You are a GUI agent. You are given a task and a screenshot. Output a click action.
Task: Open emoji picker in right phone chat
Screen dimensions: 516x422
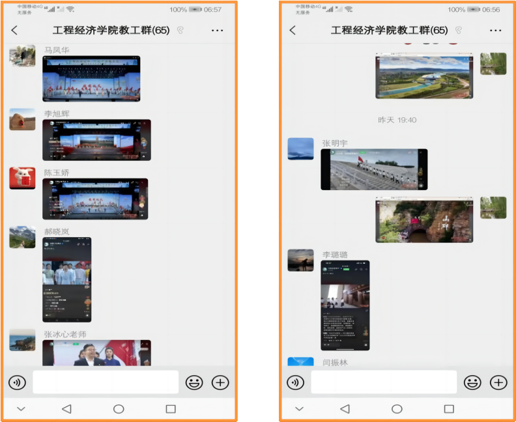click(x=472, y=382)
